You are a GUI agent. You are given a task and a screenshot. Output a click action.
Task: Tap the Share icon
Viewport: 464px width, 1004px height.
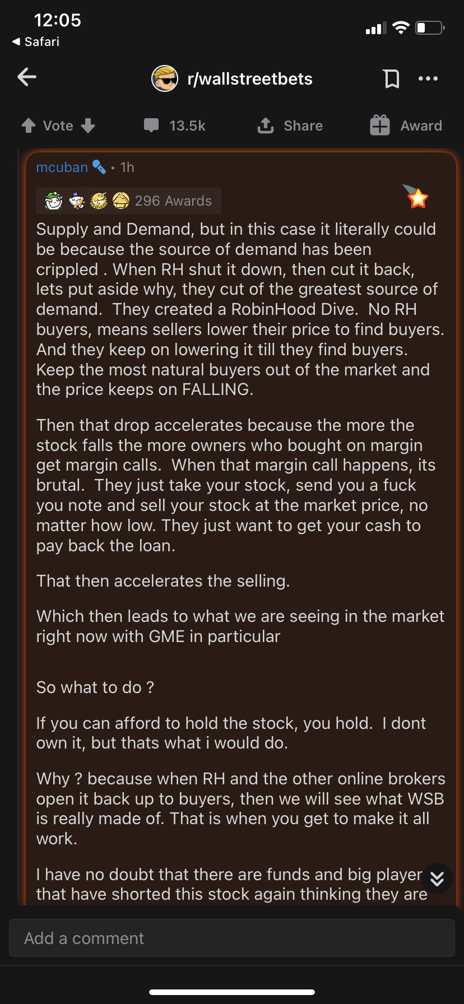(x=266, y=125)
